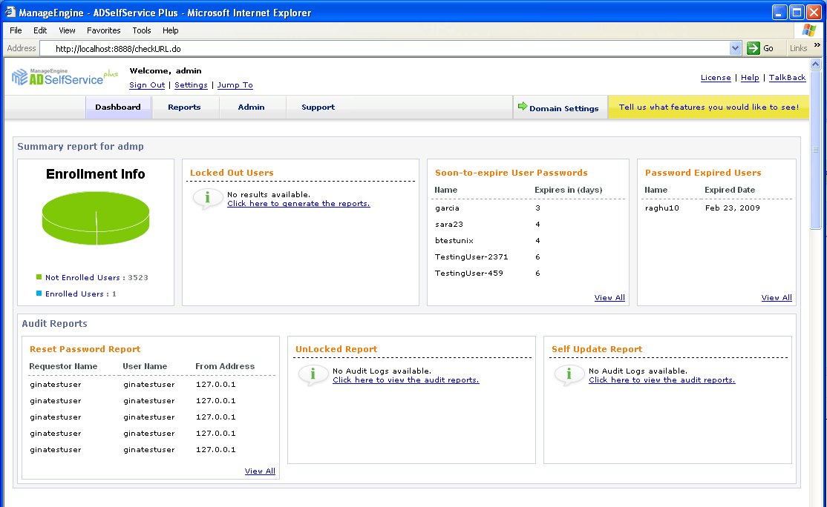Screen dimensions: 827x507
Task: Open the Favorites menu
Action: tap(103, 30)
